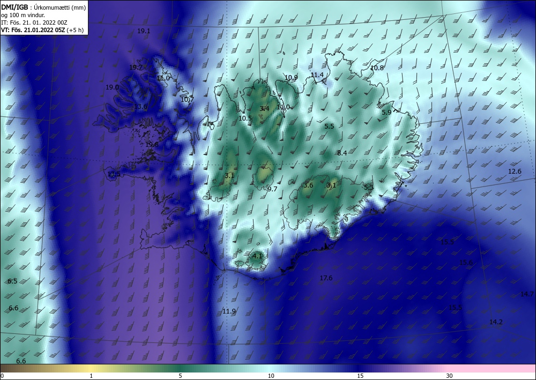Click the 3.4 value on the map
Viewport: 536px width, 380px height.
tap(265, 109)
